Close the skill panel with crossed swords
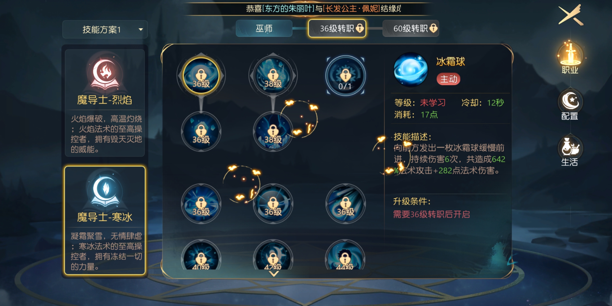 [x=571, y=15]
